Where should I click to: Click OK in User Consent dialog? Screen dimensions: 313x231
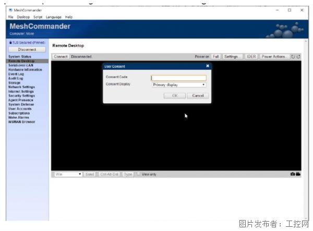pos(175,95)
